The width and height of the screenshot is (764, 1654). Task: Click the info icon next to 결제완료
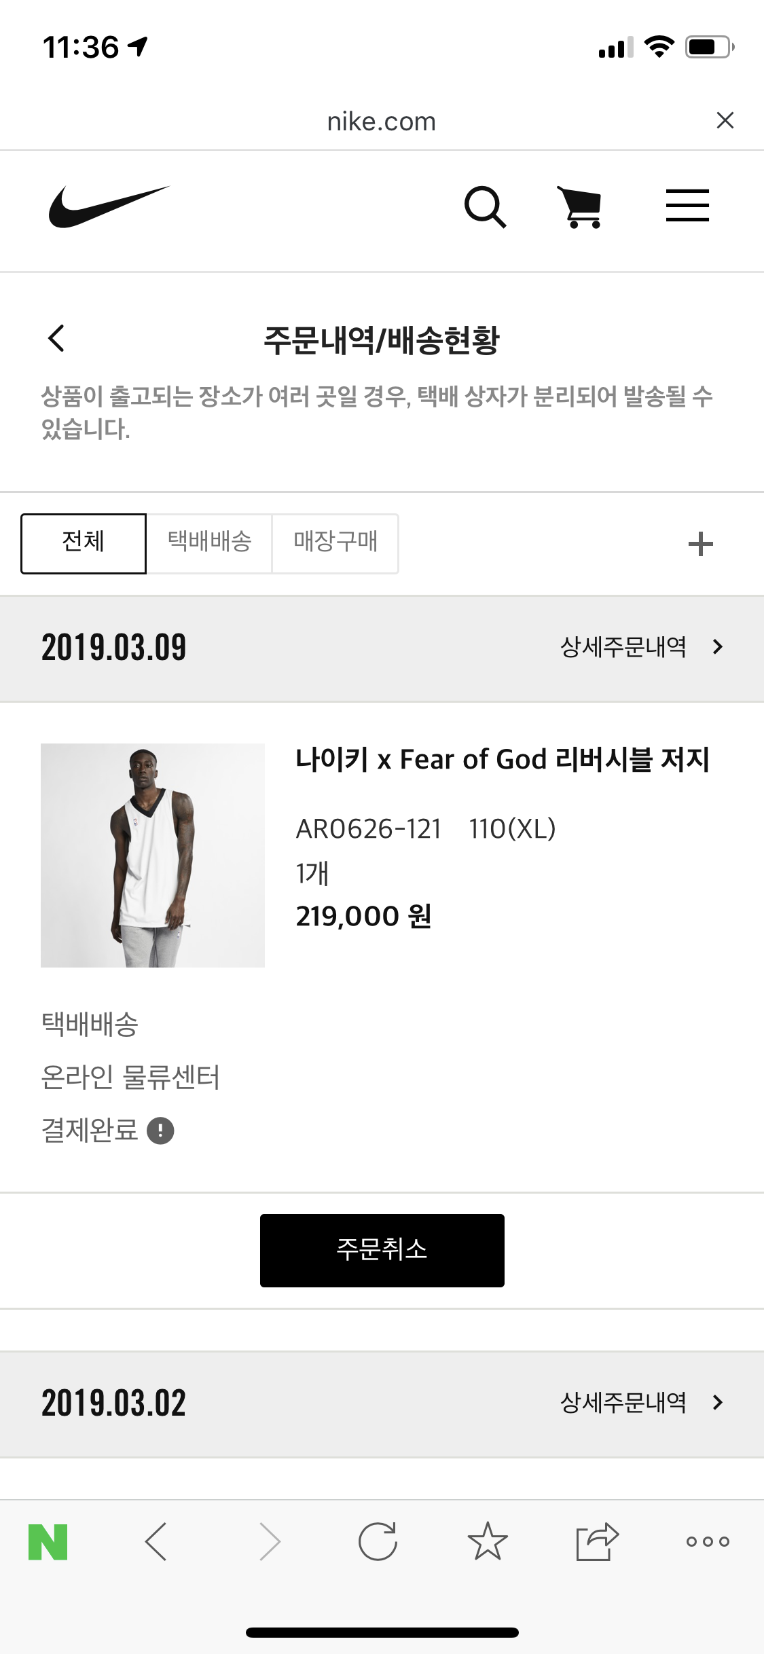(161, 1131)
